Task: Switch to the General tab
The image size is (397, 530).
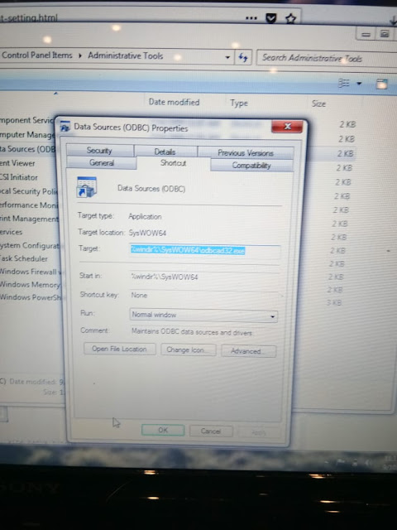Action: point(101,162)
